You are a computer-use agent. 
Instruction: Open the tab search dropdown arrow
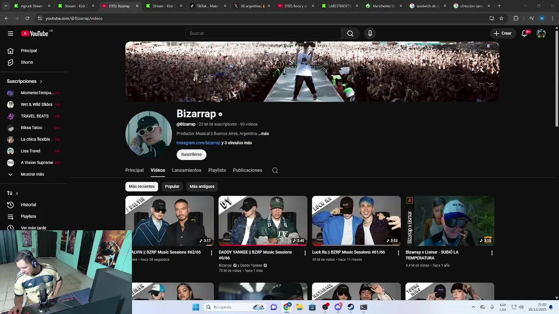pos(6,6)
